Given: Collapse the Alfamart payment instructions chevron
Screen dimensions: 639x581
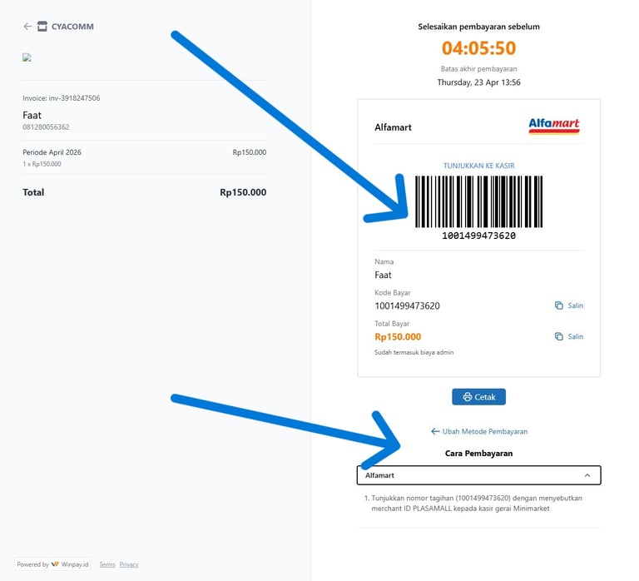Looking at the screenshot, I should pyautogui.click(x=587, y=475).
